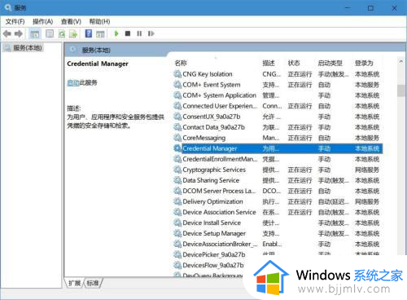Screen dimensions: 407x300
Task: Open the 操作(A) menu
Action: [42, 21]
